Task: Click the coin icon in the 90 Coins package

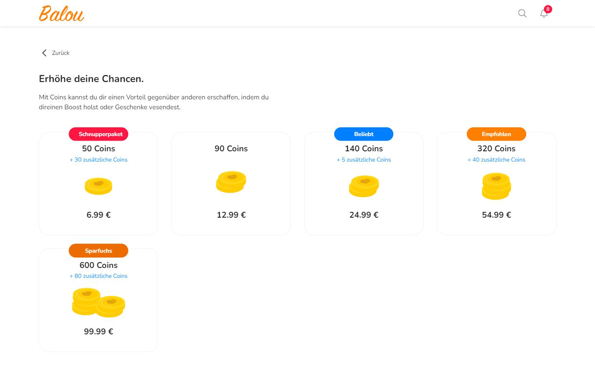Action: click(x=231, y=182)
